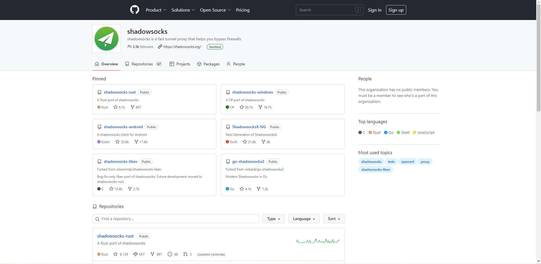This screenshot has width=541, height=264.
Task: Click the shadowsocks-rust activity sparkline graph
Action: click(318, 241)
